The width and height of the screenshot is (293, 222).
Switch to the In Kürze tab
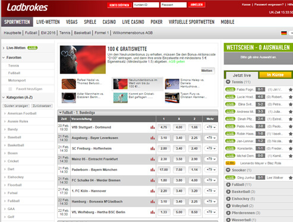[x=275, y=75]
